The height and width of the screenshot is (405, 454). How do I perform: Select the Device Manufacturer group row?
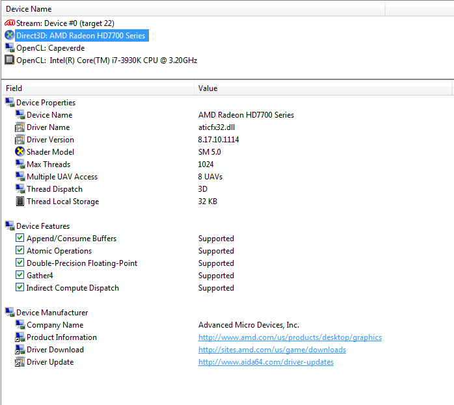[52, 313]
